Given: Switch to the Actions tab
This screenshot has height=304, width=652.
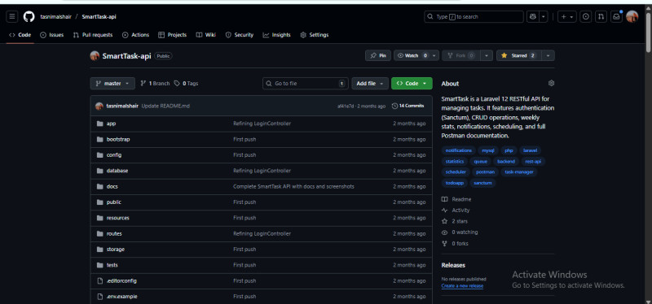Looking at the screenshot, I should 135,35.
